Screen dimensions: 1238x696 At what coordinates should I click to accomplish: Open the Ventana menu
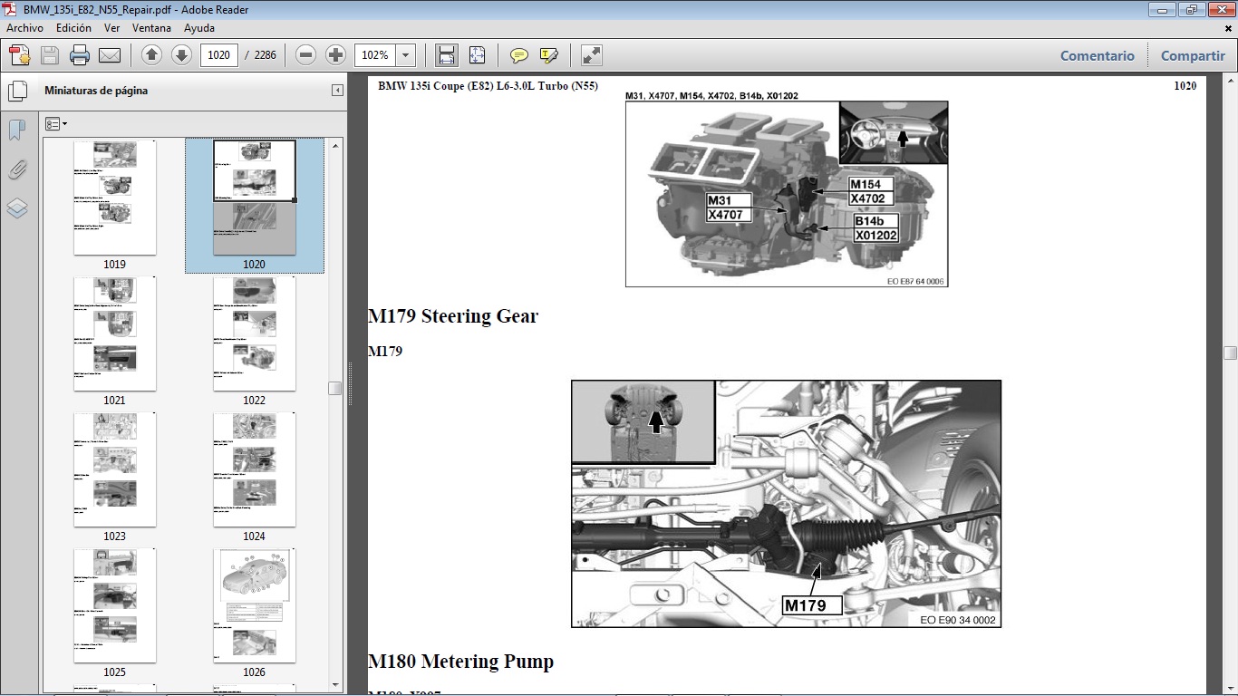[x=151, y=28]
